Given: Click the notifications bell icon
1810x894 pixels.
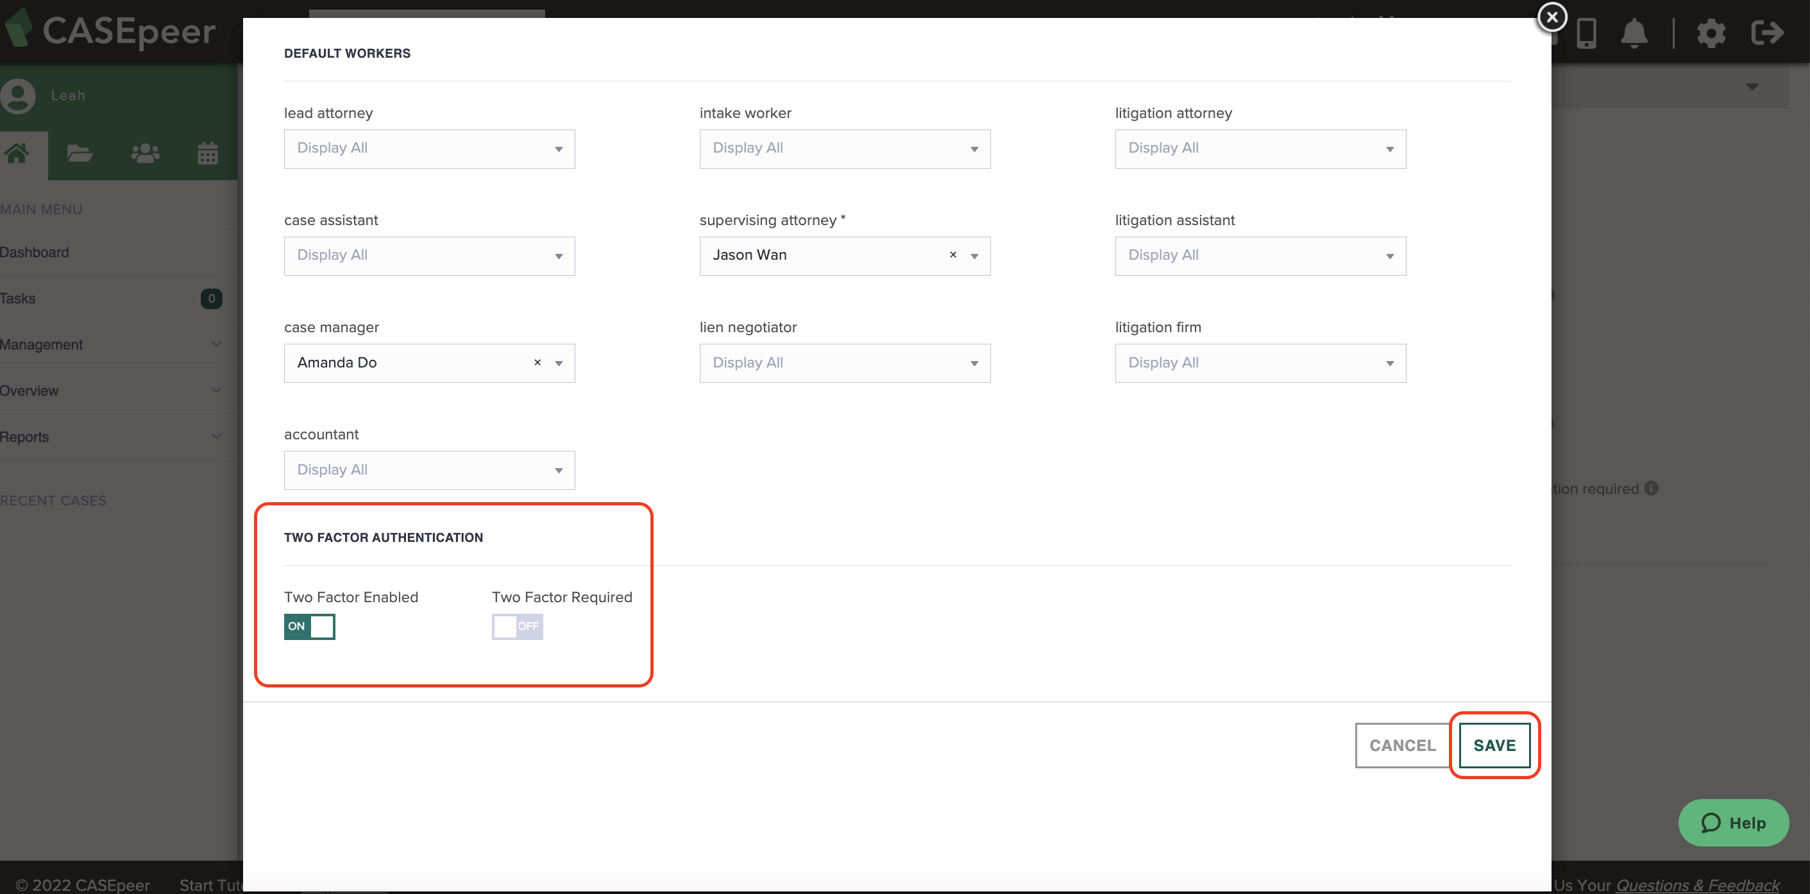Looking at the screenshot, I should click(1634, 33).
